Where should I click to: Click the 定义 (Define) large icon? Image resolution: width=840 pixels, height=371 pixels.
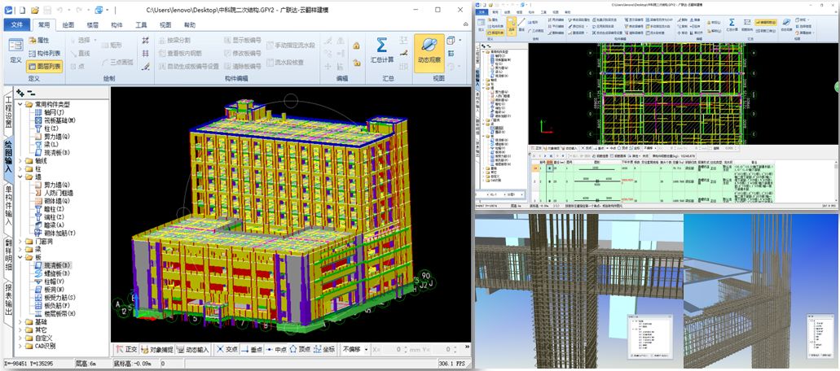coord(15,52)
